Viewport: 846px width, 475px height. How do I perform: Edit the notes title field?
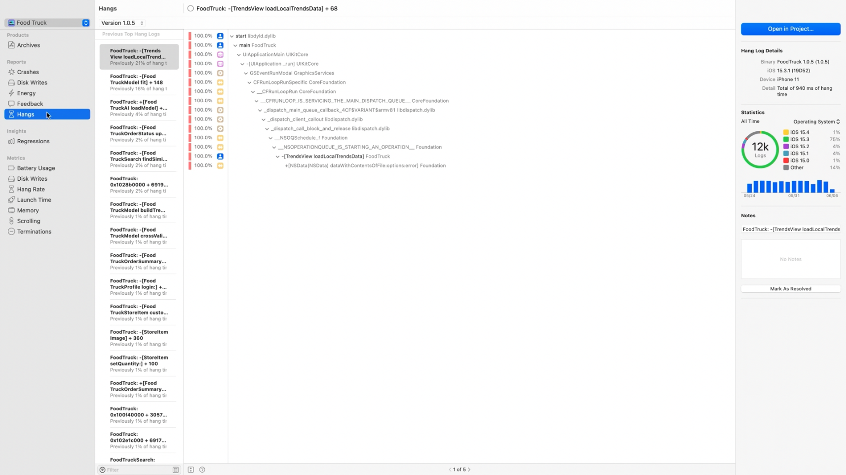coord(790,229)
